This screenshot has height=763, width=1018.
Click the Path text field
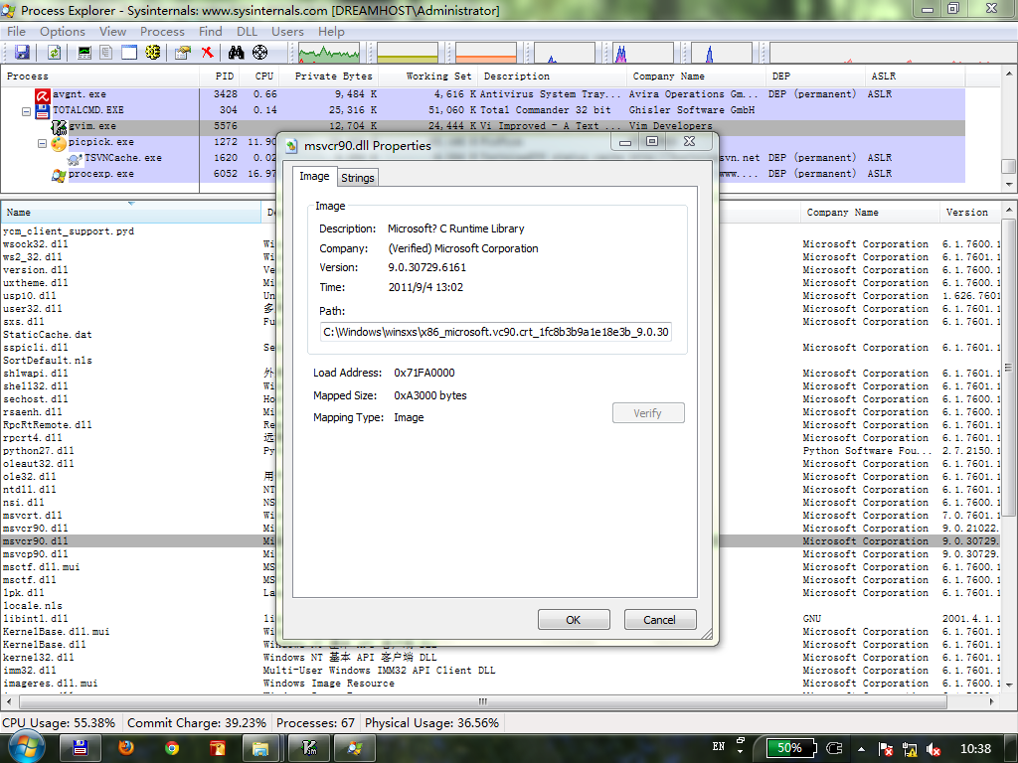pyautogui.click(x=496, y=332)
